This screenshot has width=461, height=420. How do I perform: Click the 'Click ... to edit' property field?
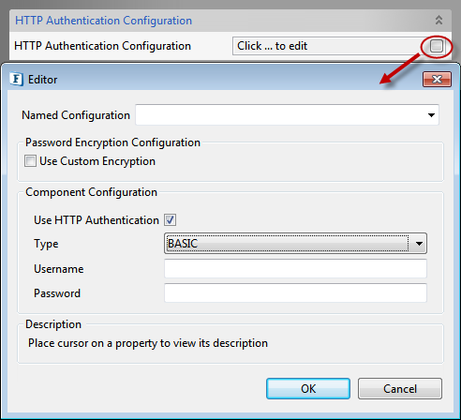point(331,46)
